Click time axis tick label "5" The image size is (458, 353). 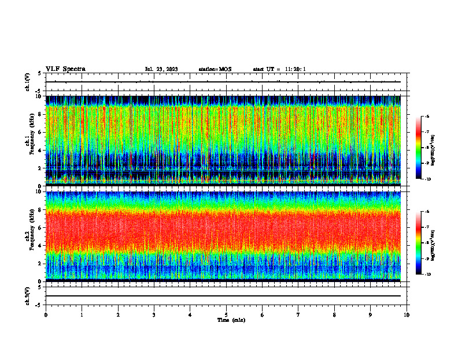[226, 315]
